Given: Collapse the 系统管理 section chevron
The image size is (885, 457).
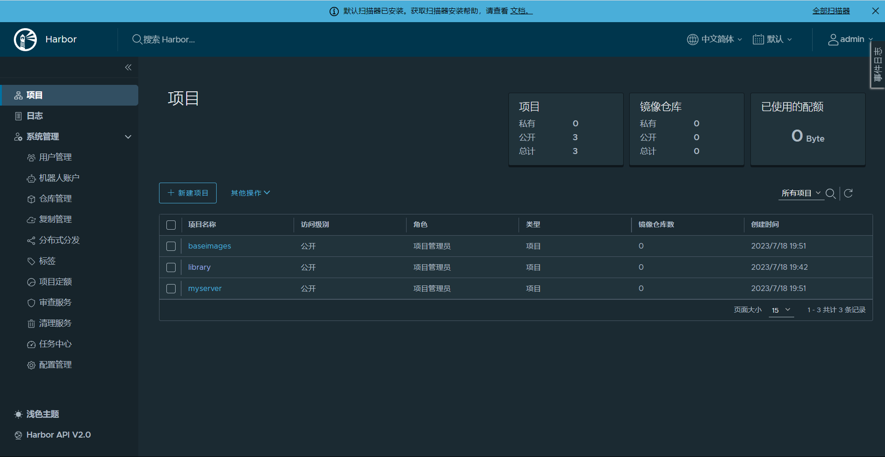Looking at the screenshot, I should pos(128,137).
